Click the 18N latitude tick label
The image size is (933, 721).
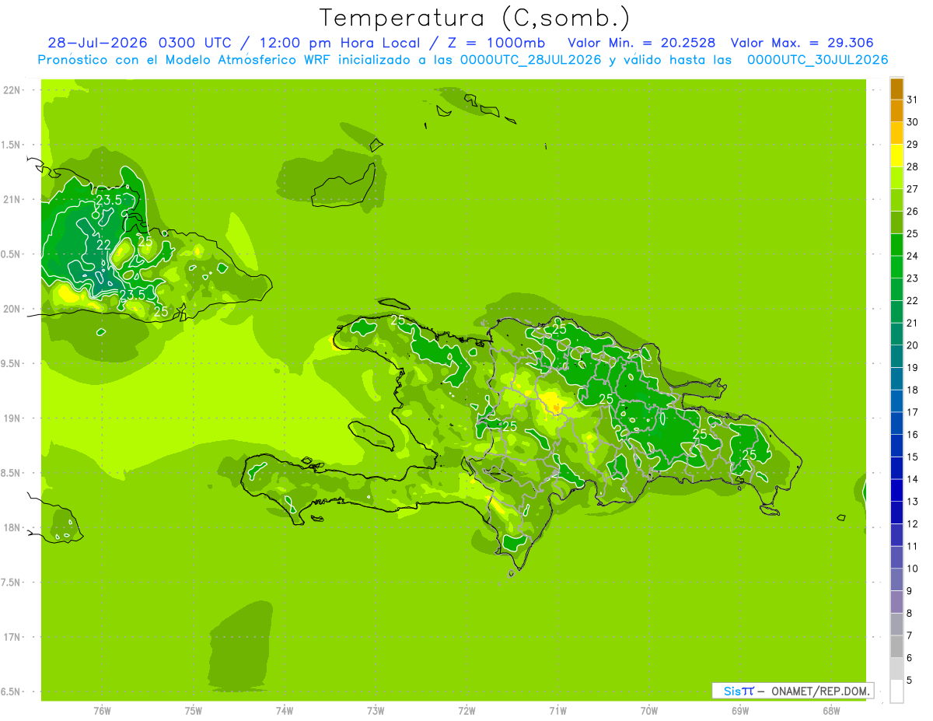12,527
